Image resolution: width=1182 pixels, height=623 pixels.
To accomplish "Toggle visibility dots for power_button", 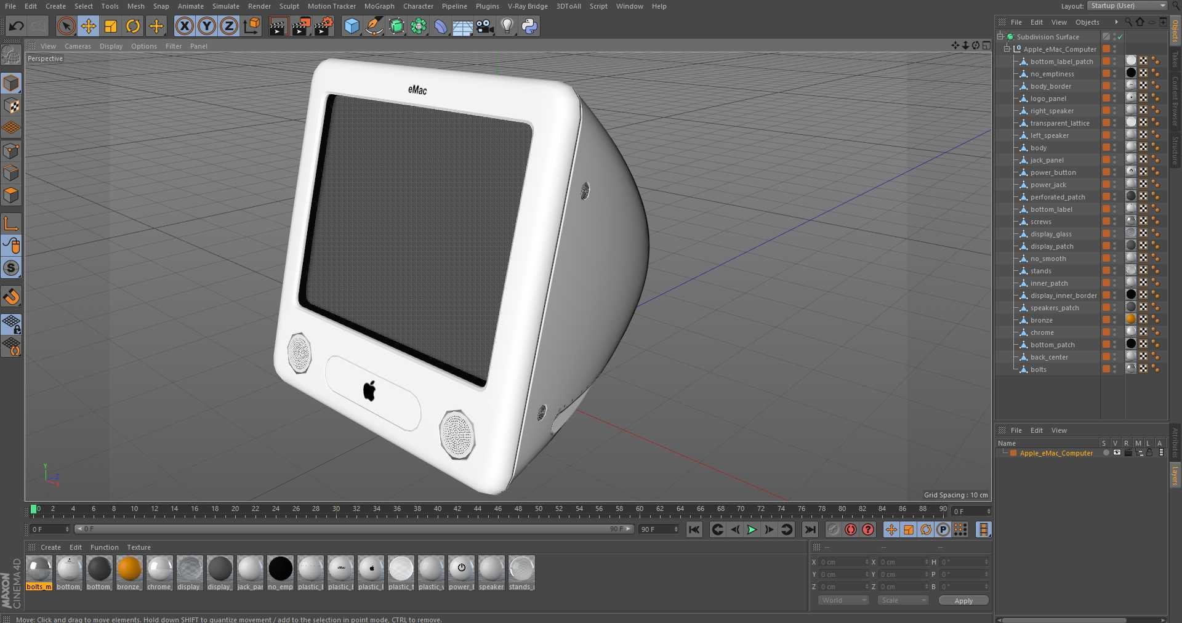I will [1115, 172].
